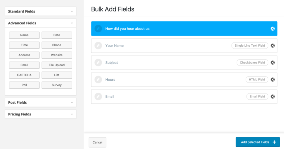Click the File Upload field button
This screenshot has height=149, width=284.
pyautogui.click(x=57, y=65)
